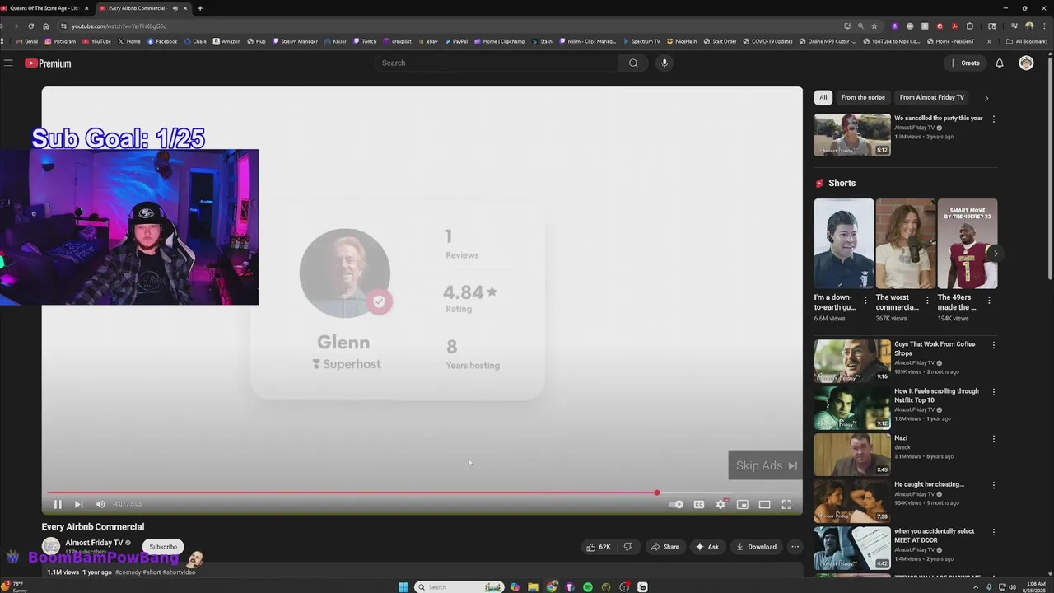
Task: Mute the Every Airbnb Commercial tab audio
Action: [175, 8]
